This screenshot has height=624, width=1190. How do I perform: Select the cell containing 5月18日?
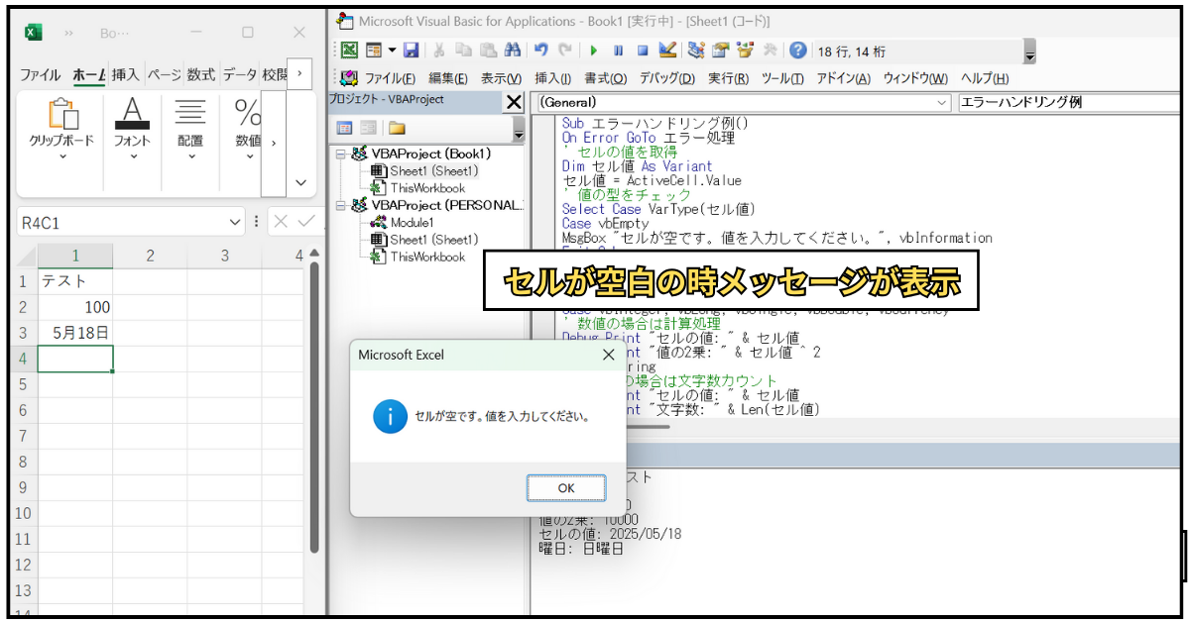(75, 333)
